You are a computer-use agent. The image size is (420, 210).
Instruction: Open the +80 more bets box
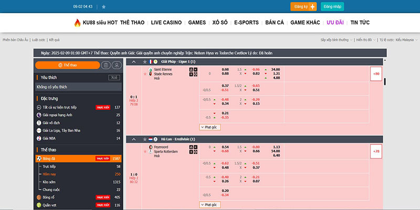(376, 74)
